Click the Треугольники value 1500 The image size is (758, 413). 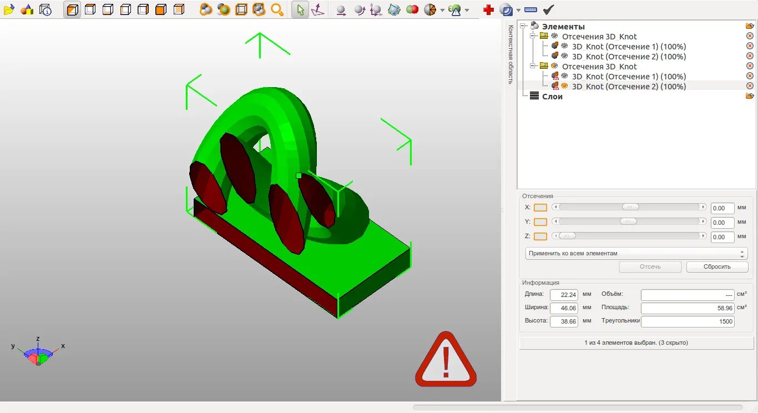pyautogui.click(x=688, y=321)
